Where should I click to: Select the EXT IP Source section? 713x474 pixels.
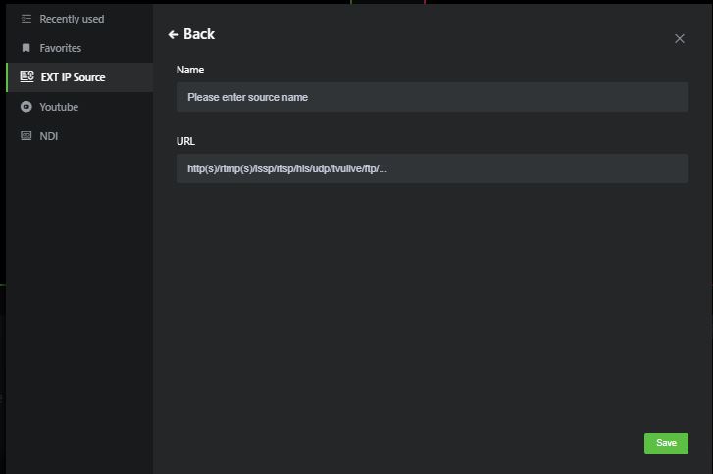click(x=79, y=77)
